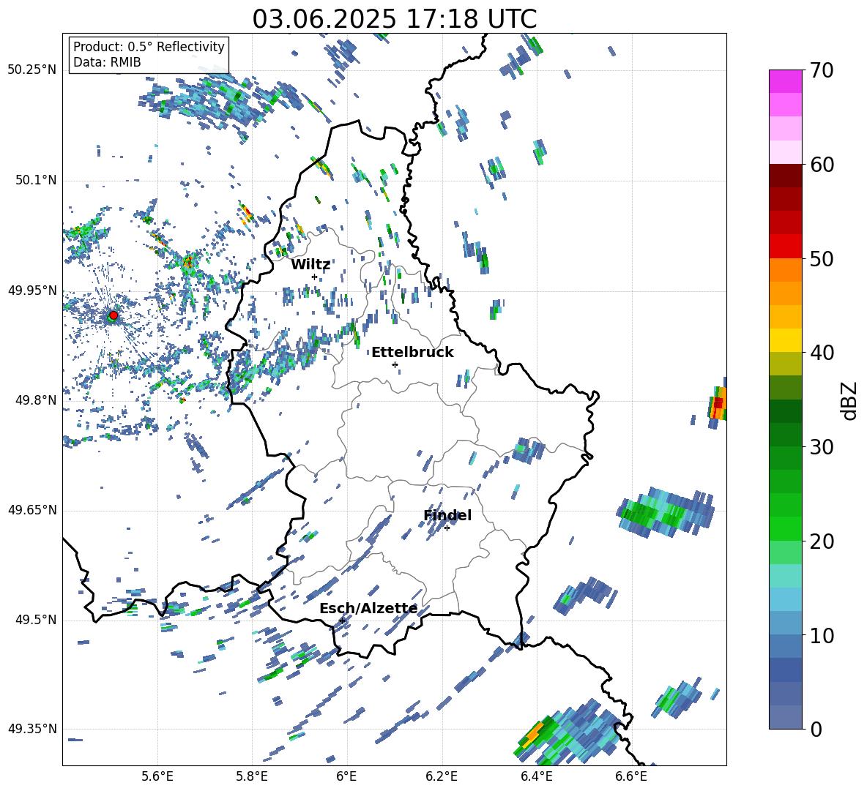The width and height of the screenshot is (867, 791).
Task: Click the Esch/Alzette city label
Action: point(368,609)
